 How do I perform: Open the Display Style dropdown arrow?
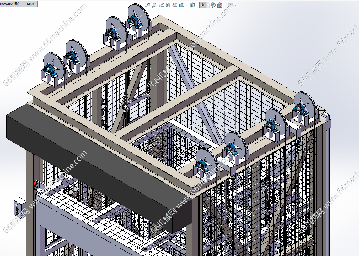click(x=197, y=5)
